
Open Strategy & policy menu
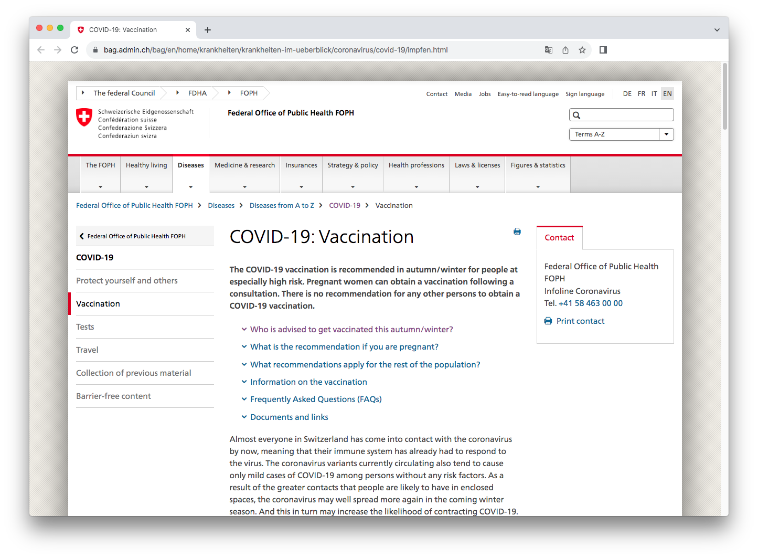(353, 174)
